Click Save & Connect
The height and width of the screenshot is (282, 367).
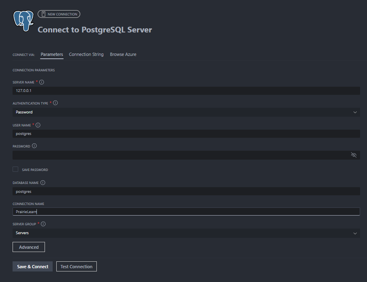32,267
